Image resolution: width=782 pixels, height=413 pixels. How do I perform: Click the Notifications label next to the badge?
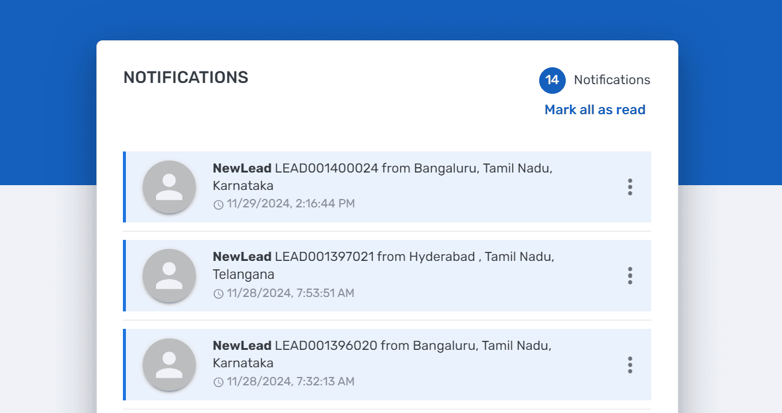[612, 80]
